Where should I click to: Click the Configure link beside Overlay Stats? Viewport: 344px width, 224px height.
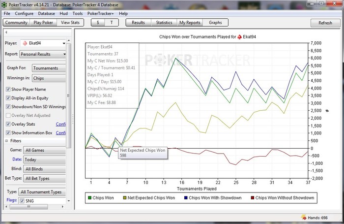pyautogui.click(x=61, y=124)
